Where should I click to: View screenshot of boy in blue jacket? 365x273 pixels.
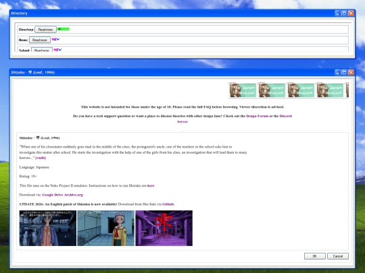[48, 229]
